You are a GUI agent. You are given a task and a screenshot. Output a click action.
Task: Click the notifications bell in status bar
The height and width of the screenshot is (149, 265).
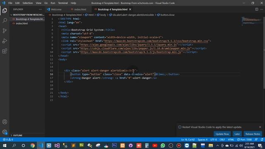point(262,139)
